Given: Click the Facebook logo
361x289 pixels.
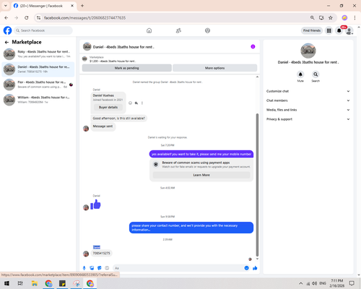Looking at the screenshot, I should pos(7,30).
